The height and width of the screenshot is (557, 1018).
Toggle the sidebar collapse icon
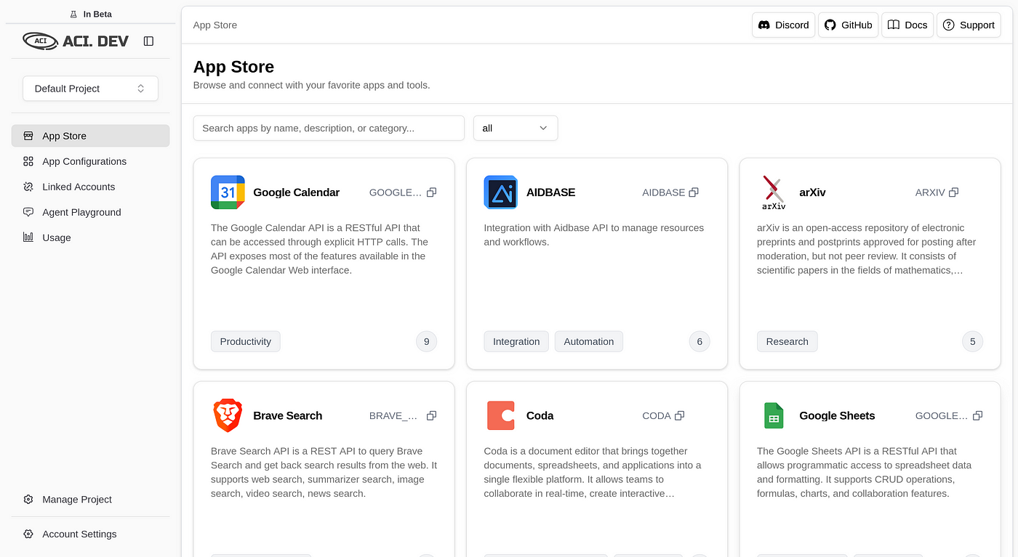click(148, 41)
